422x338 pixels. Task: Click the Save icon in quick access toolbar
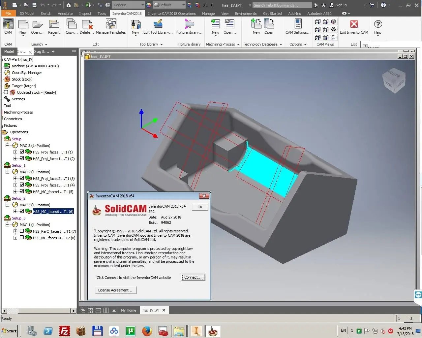(35, 5)
